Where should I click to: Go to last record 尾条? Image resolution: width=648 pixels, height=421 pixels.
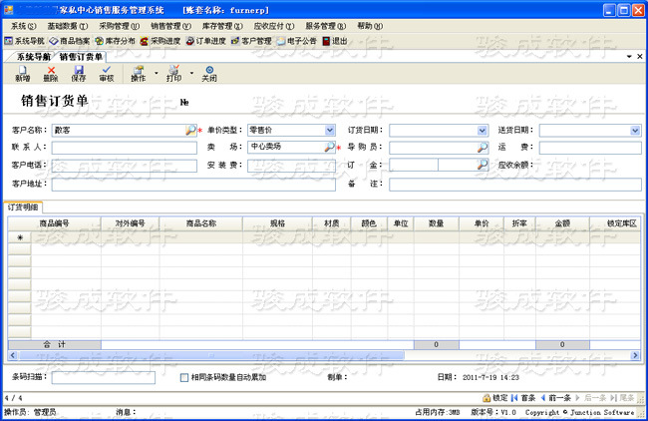pyautogui.click(x=622, y=398)
